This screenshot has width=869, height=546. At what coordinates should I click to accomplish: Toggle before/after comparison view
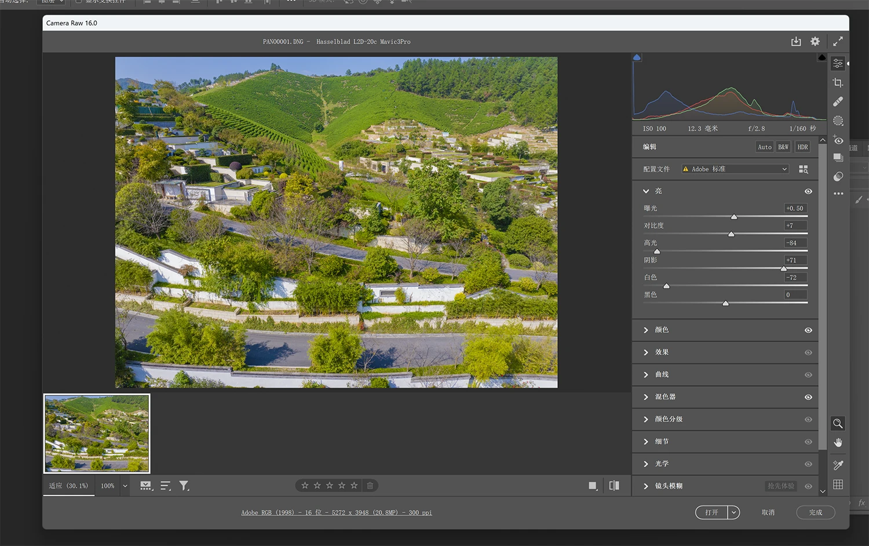coord(614,486)
